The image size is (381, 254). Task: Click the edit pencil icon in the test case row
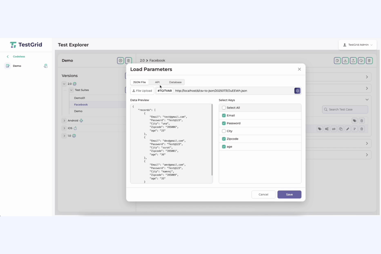click(x=348, y=129)
